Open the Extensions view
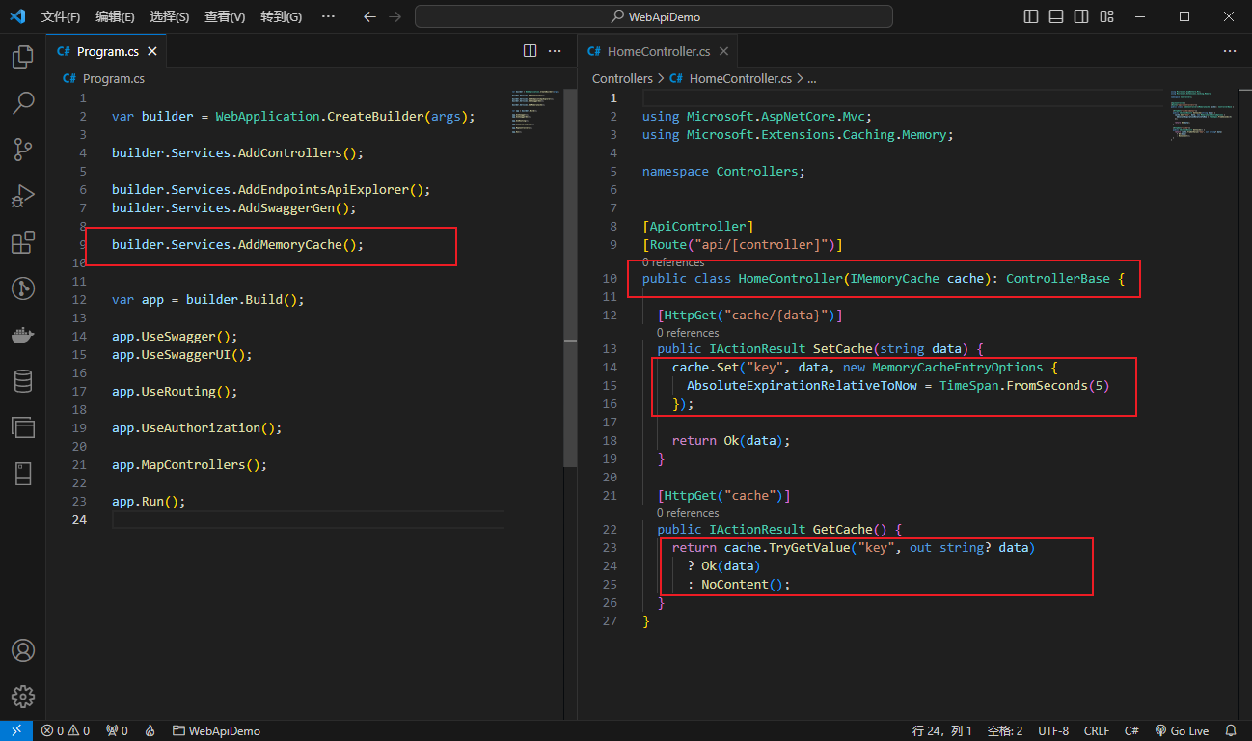The image size is (1252, 741). 23,242
